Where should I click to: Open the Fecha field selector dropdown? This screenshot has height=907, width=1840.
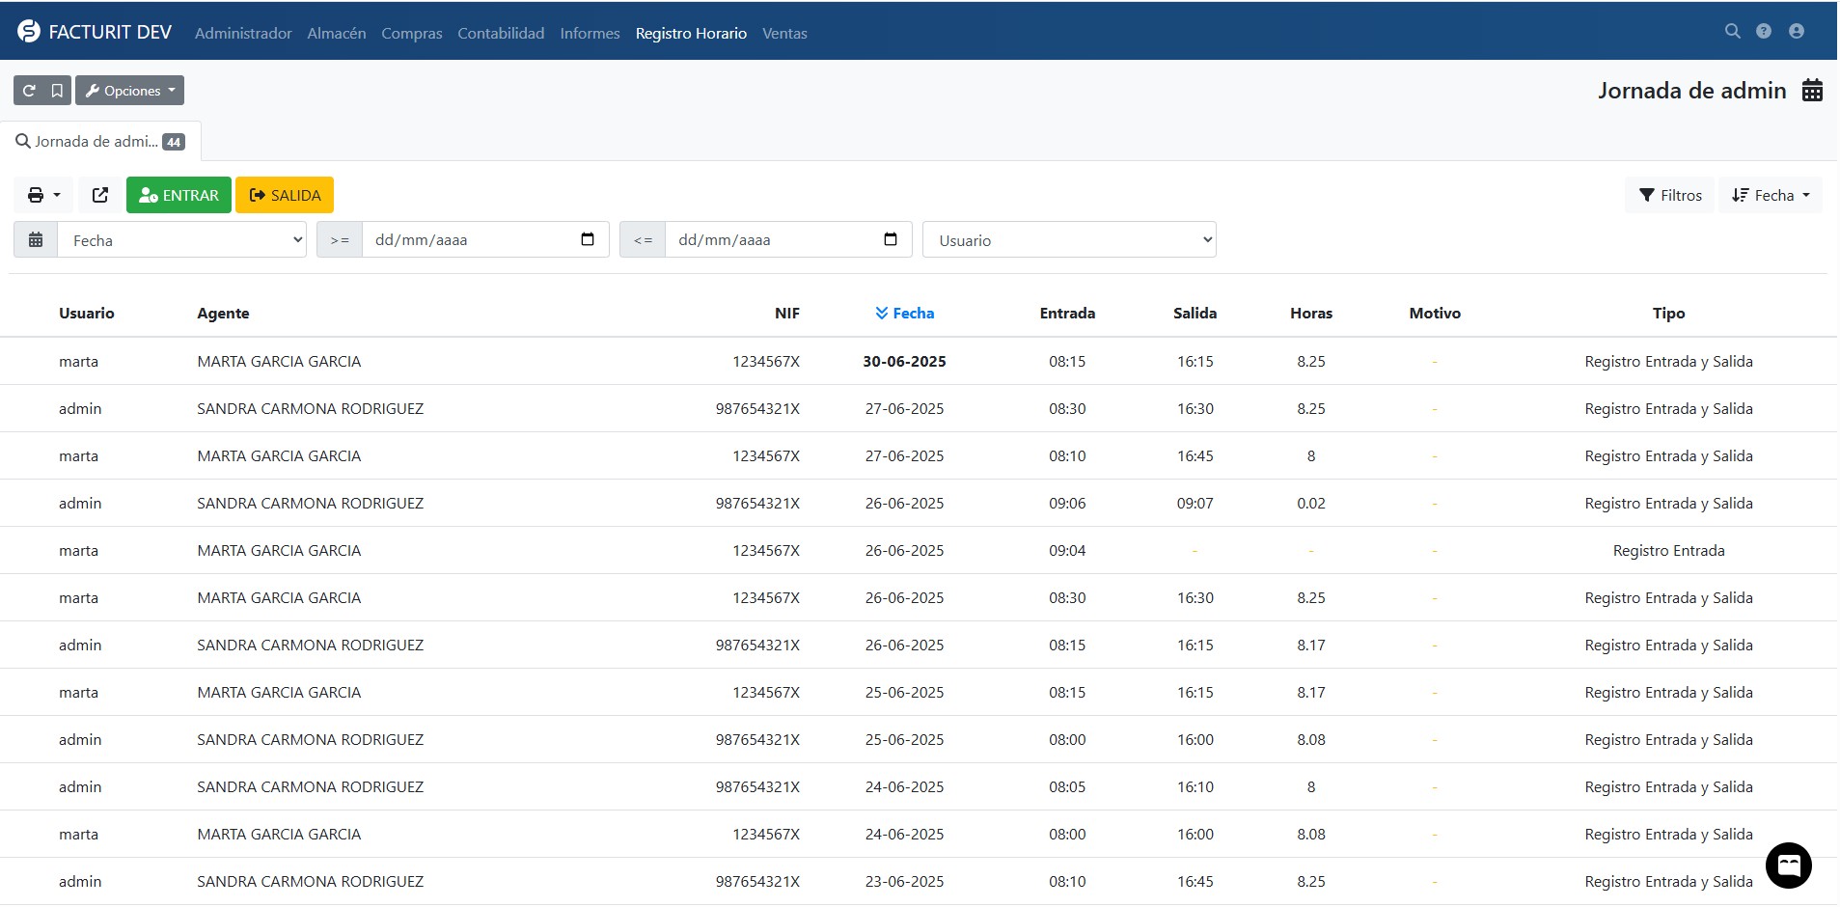tap(182, 240)
